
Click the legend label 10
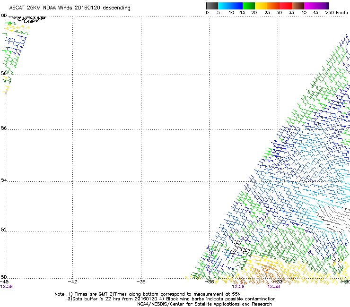231,13
